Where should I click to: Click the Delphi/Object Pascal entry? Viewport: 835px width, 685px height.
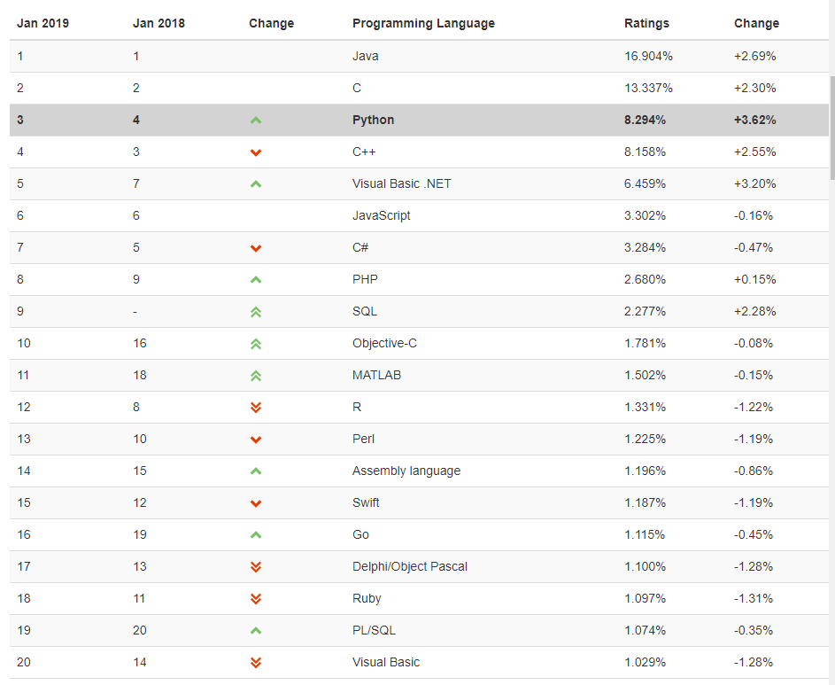coord(410,566)
